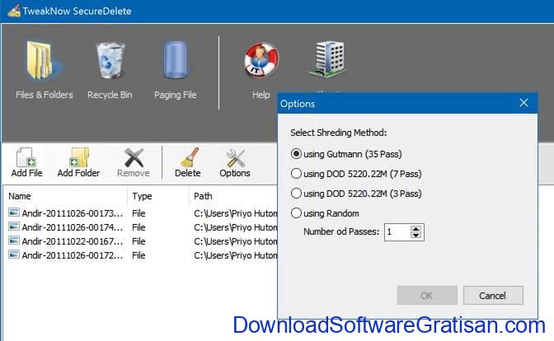This screenshot has height=341, width=554.
Task: Open Options from the toolbar
Action: 235,162
